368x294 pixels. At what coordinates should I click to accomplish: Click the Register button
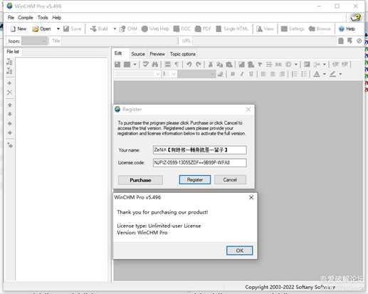(195, 180)
